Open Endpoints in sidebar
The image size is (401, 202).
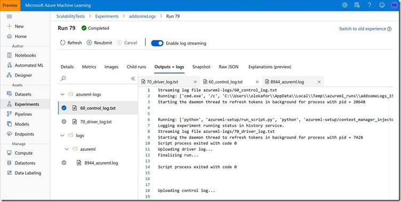coord(25,134)
